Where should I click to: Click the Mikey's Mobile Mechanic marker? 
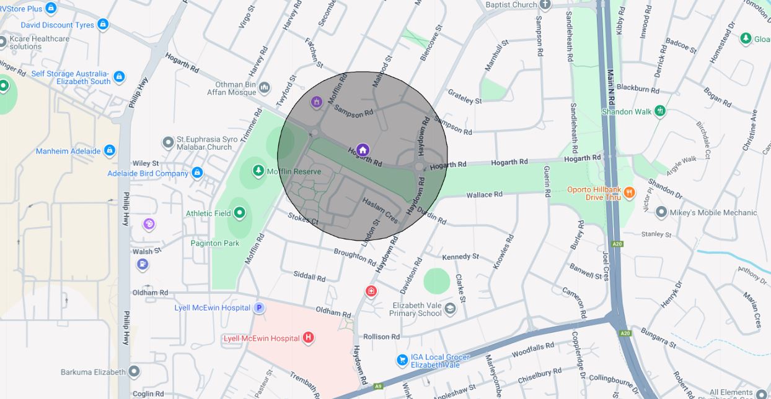tap(660, 212)
